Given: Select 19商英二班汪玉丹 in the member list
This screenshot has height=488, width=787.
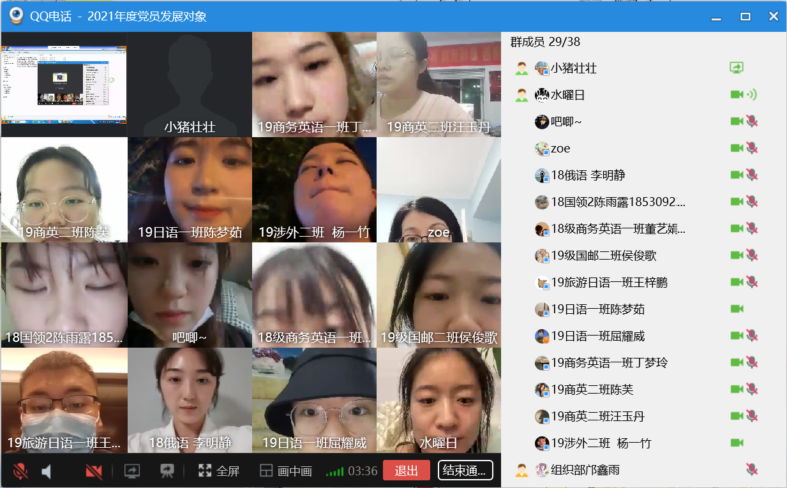Looking at the screenshot, I should pyautogui.click(x=597, y=417).
